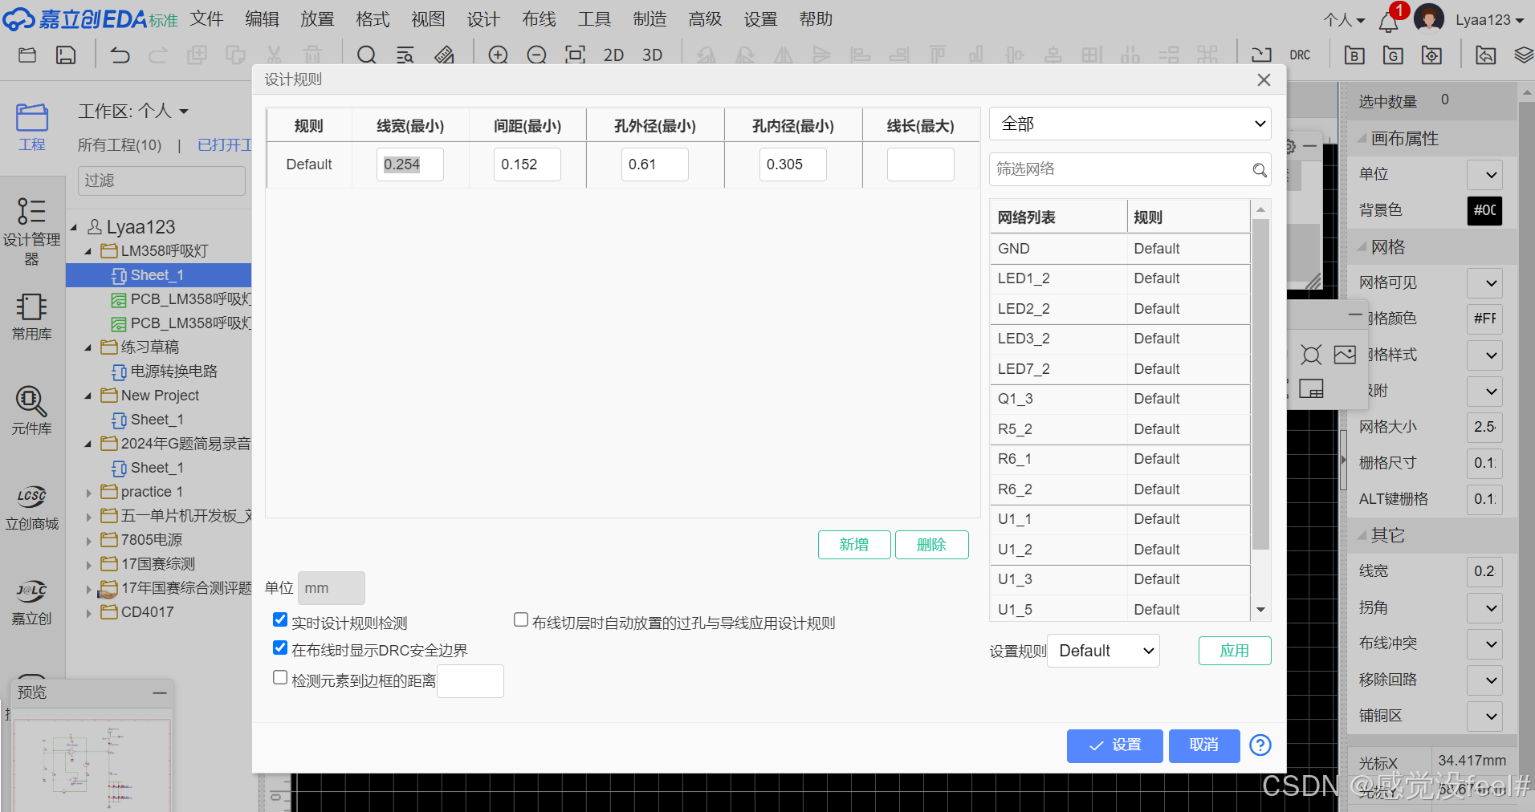Open the 帮助 menu
The width and height of the screenshot is (1535, 812).
(x=816, y=19)
